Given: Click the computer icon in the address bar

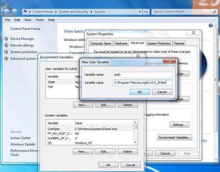Looking at the screenshot, I should (25, 12).
